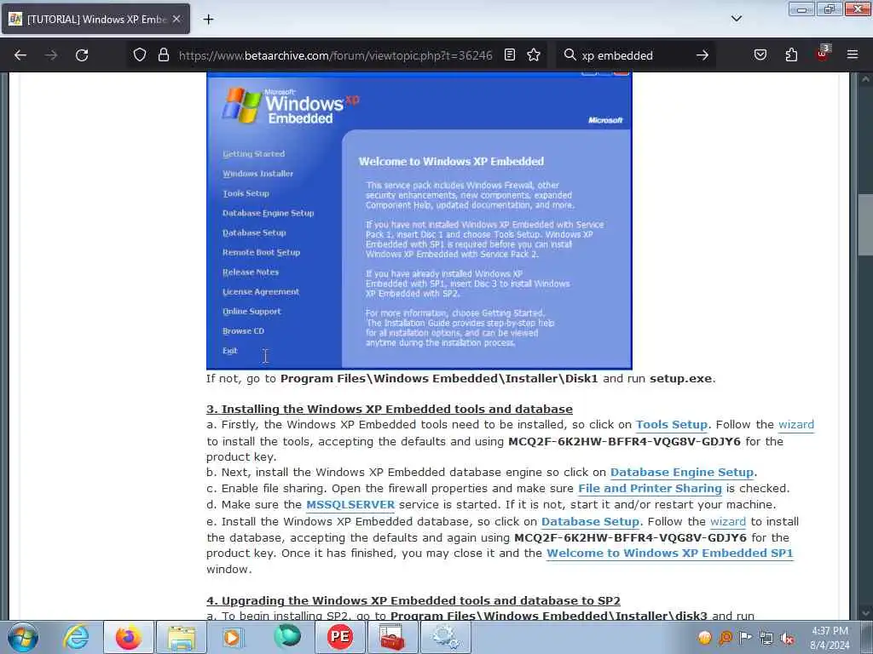Click the magnifier tray icon
This screenshot has width=873, height=654.
(726, 638)
